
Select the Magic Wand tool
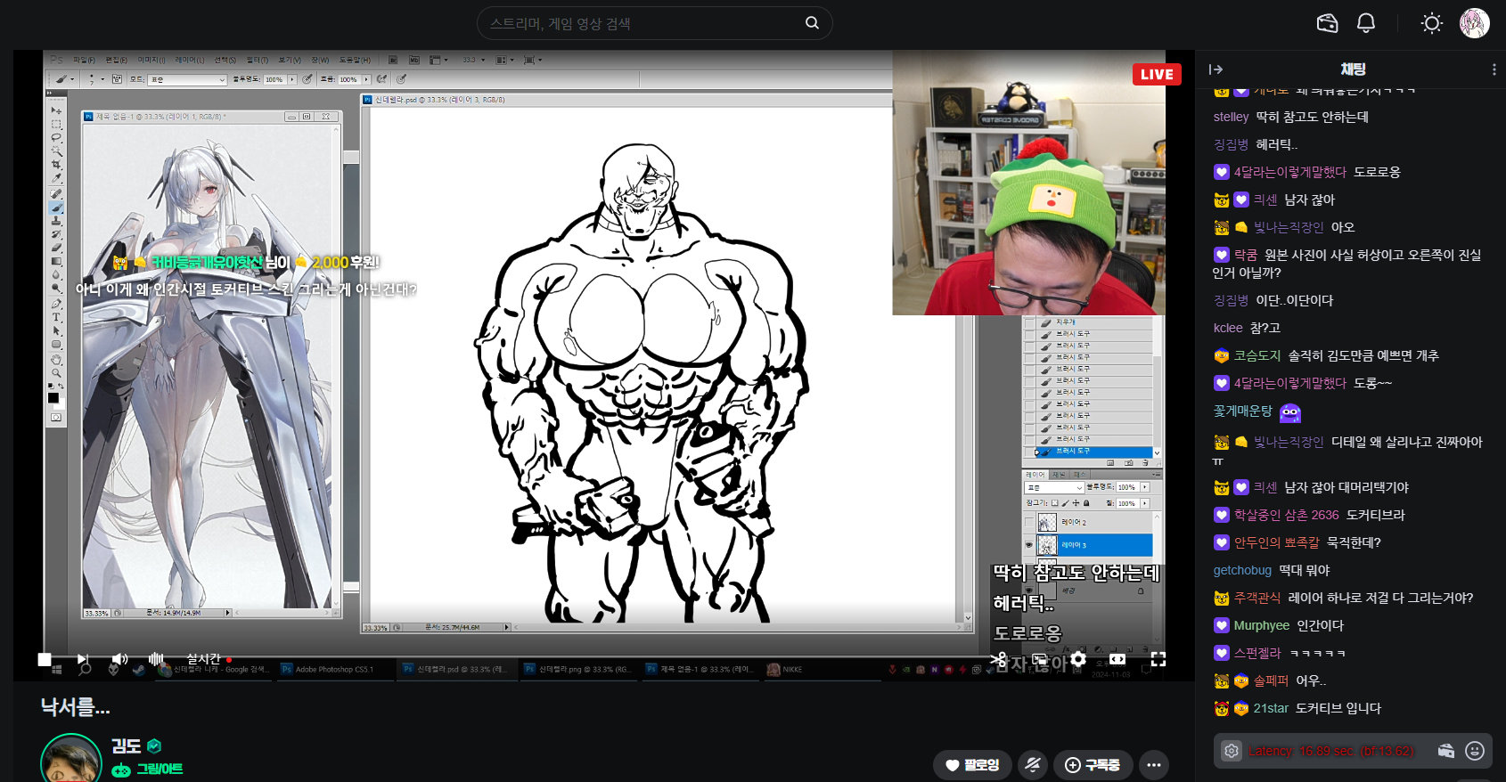coord(56,152)
